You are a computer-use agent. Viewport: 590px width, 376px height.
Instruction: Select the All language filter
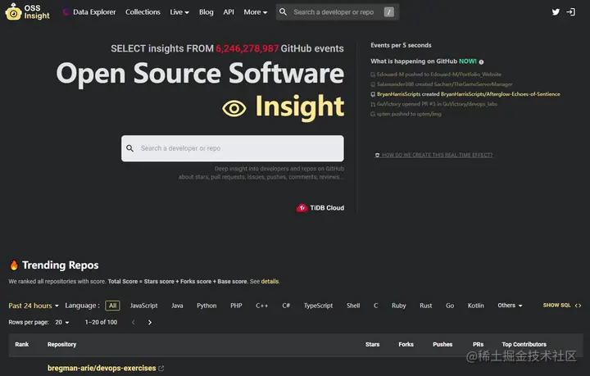(x=112, y=306)
